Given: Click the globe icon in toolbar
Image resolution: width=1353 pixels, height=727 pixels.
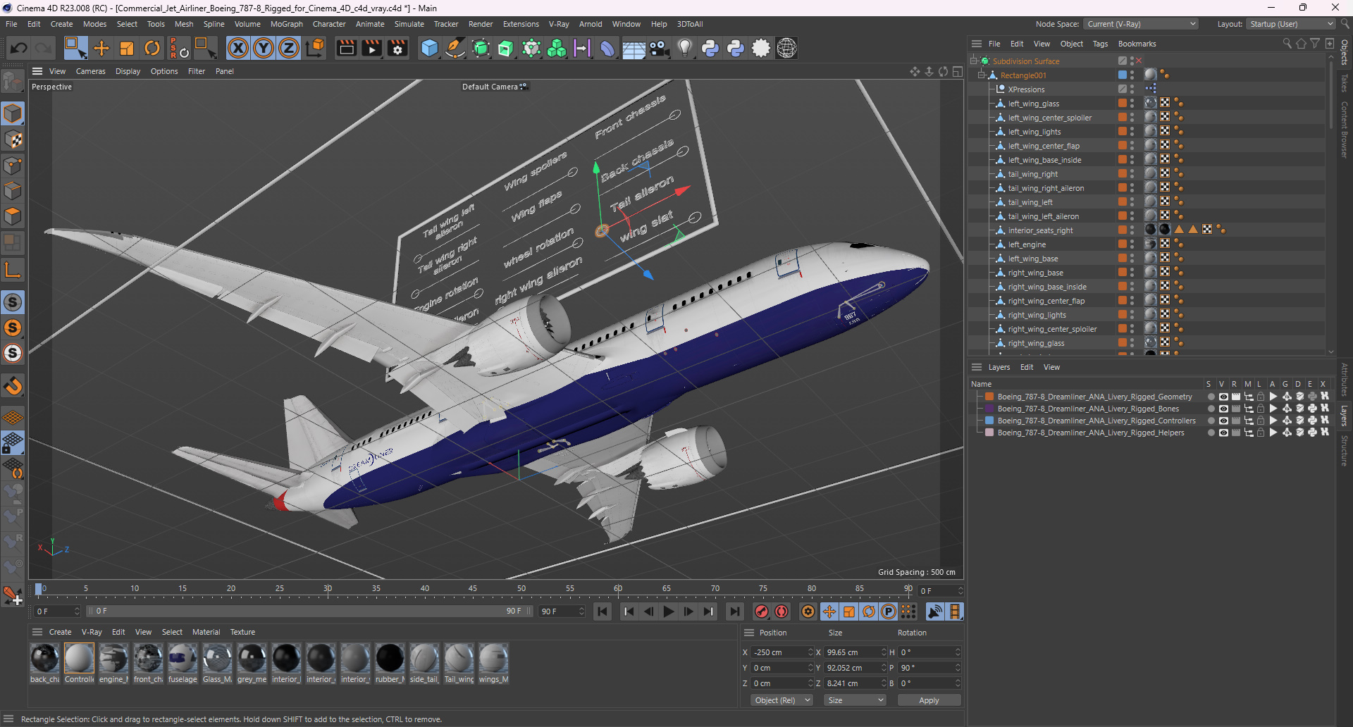Looking at the screenshot, I should click(x=786, y=48).
